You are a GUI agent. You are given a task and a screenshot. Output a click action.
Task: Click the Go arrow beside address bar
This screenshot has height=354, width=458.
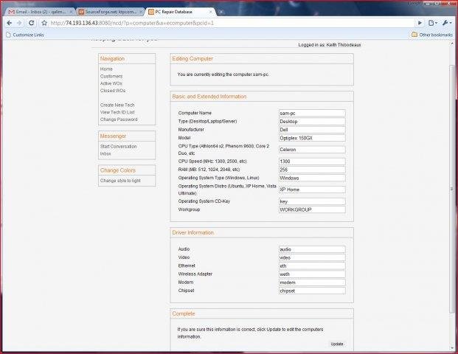[420, 23]
